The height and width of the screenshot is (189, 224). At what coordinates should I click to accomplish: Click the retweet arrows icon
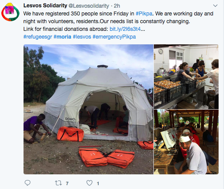(x=58, y=183)
